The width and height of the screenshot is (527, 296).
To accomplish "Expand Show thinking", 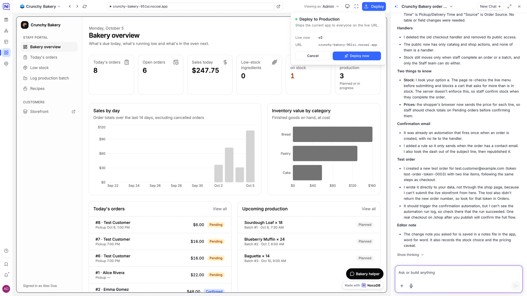I will 410,255.
